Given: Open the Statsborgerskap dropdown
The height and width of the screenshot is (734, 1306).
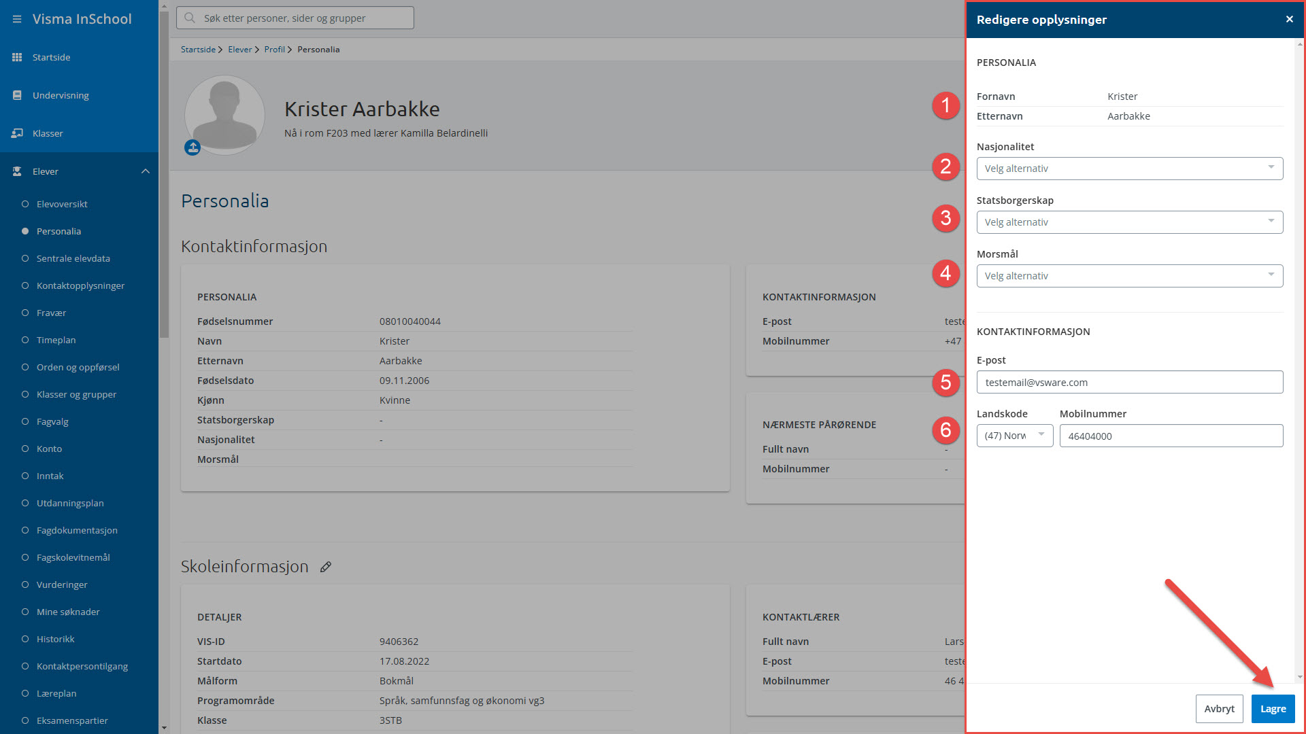Looking at the screenshot, I should point(1129,222).
